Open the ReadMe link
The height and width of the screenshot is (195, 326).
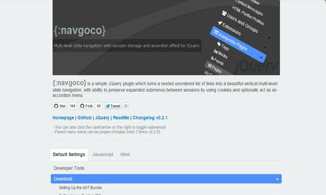point(121,117)
